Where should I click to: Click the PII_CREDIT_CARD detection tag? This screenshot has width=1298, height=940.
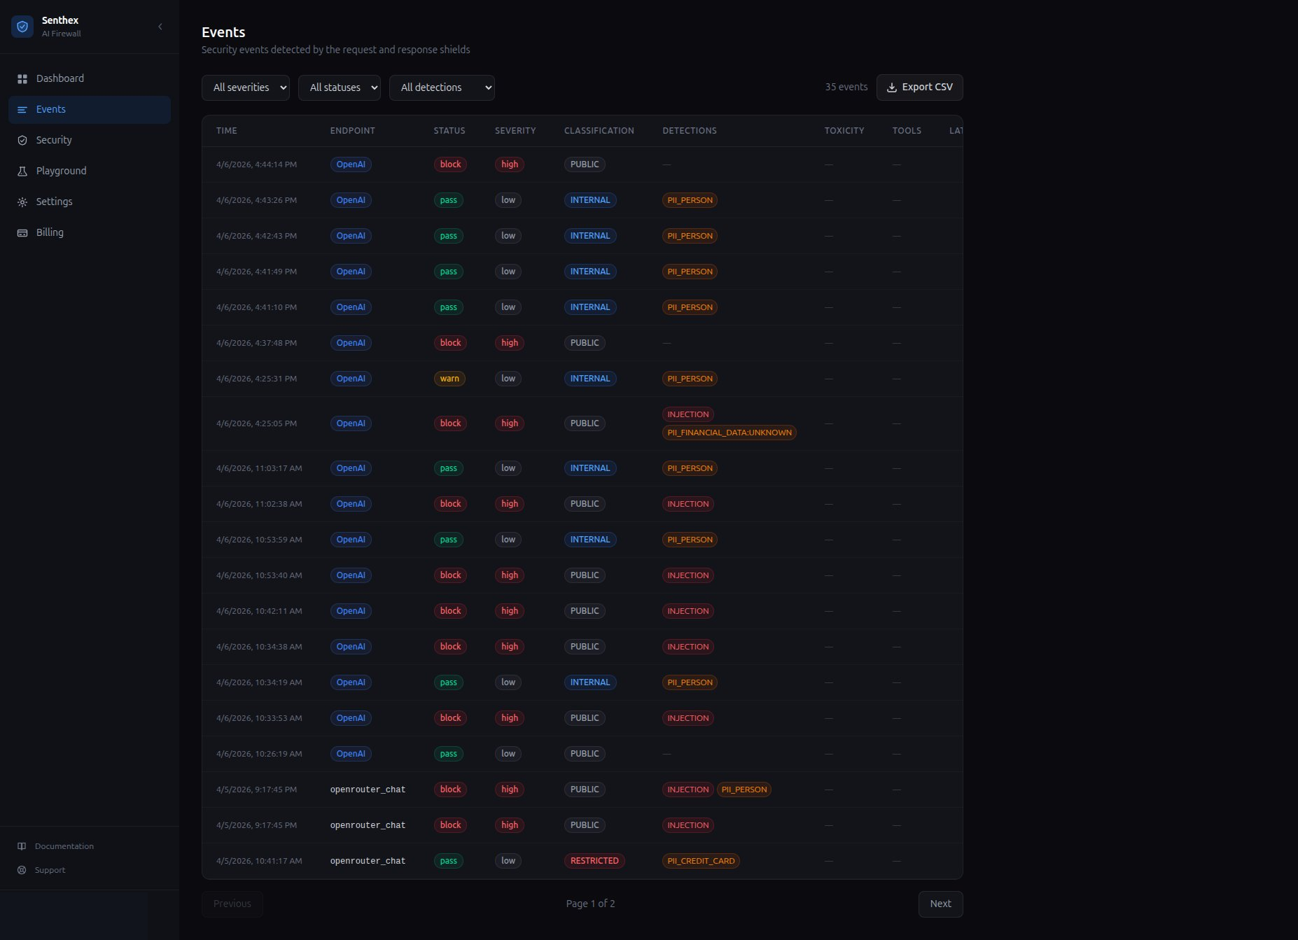tap(701, 861)
